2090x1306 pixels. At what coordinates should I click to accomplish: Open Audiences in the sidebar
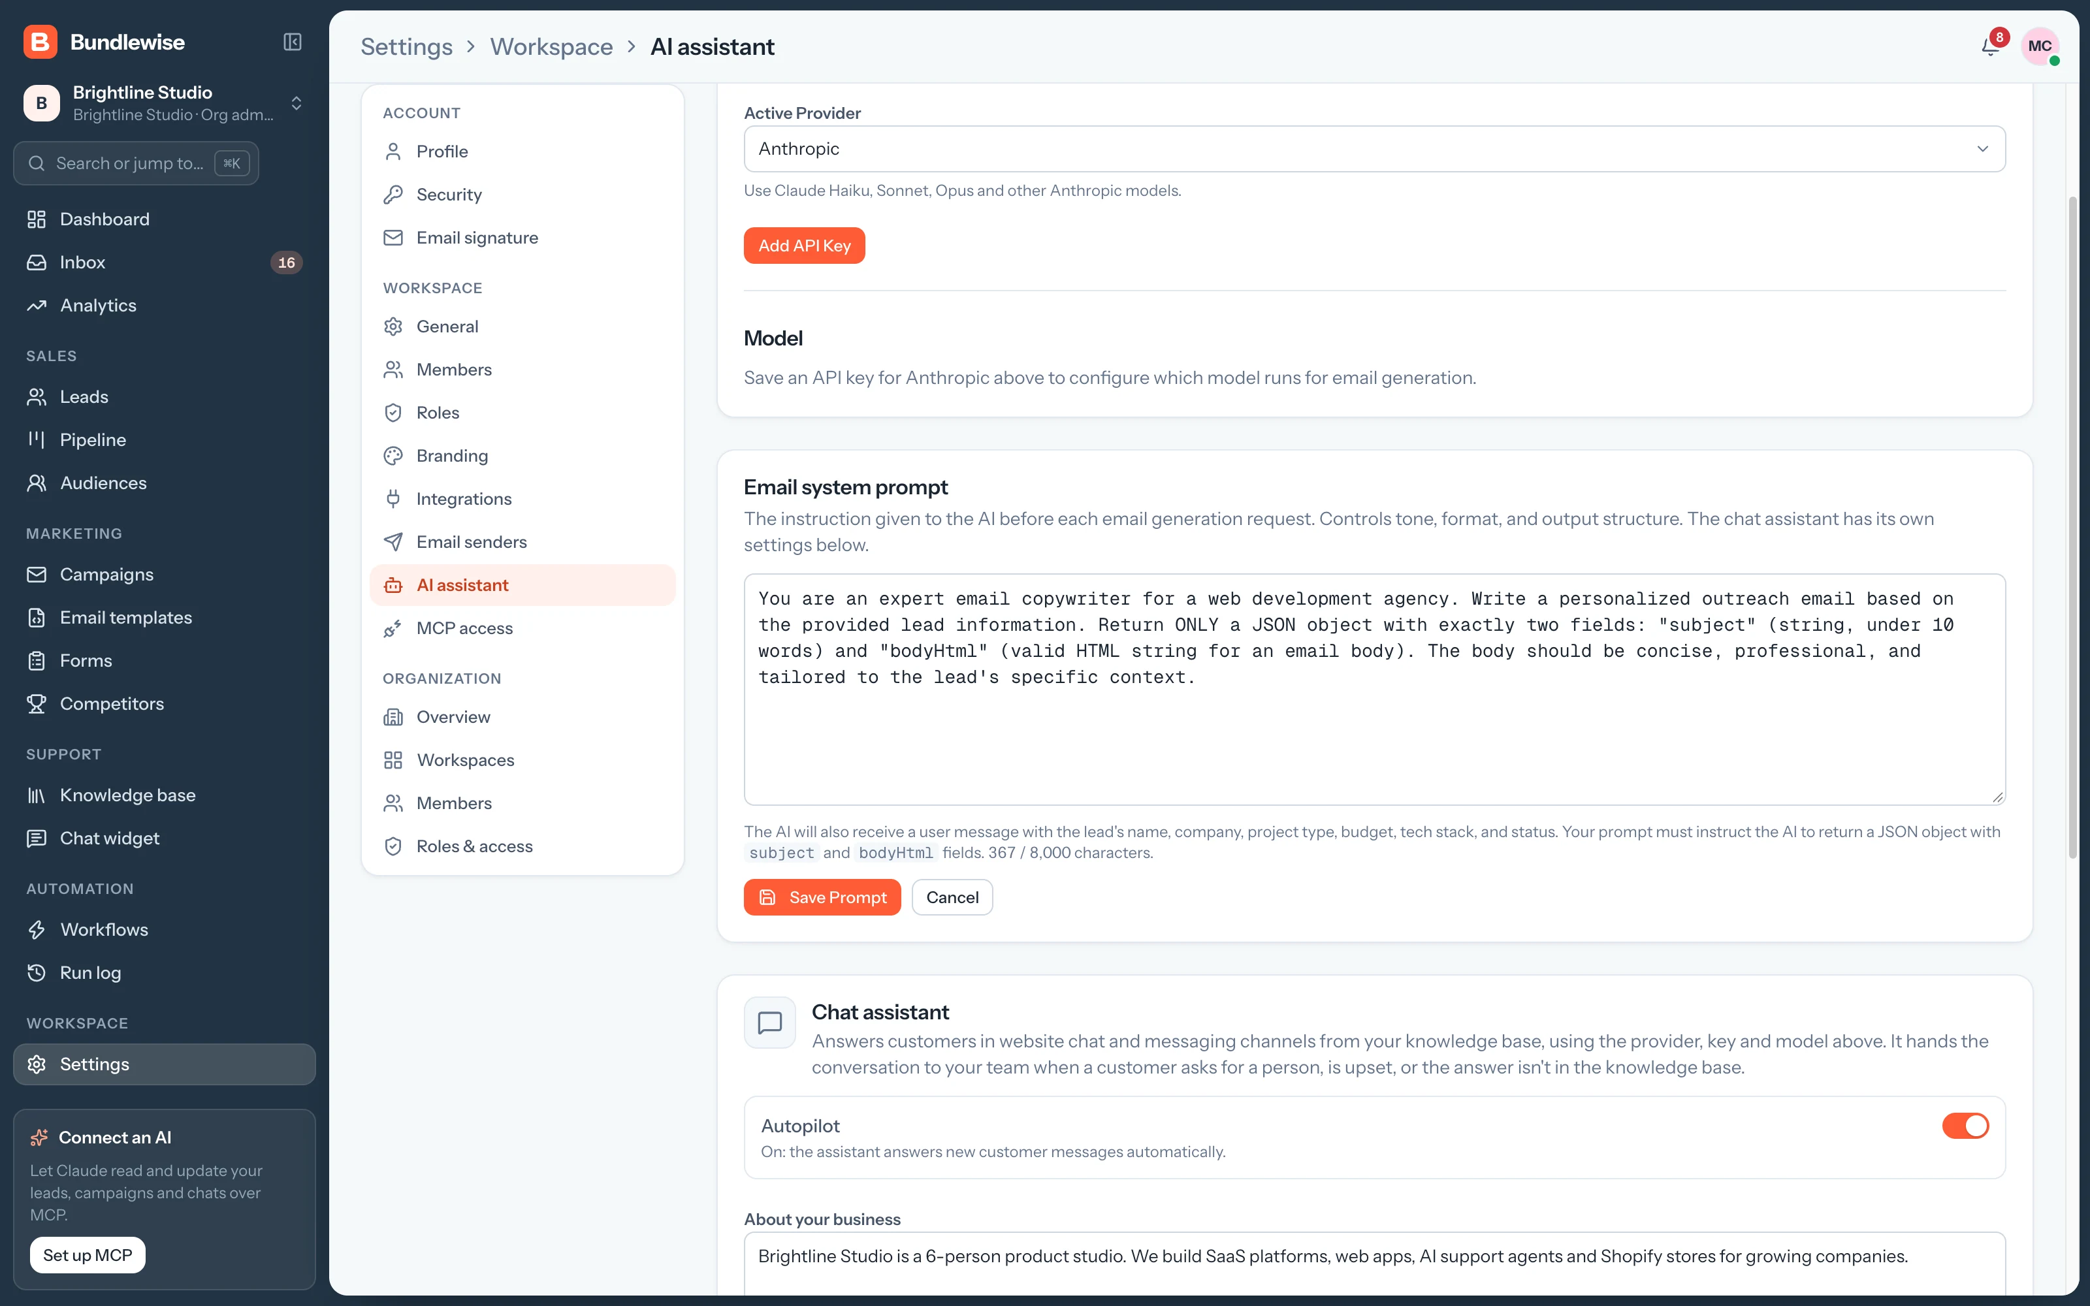point(164,483)
